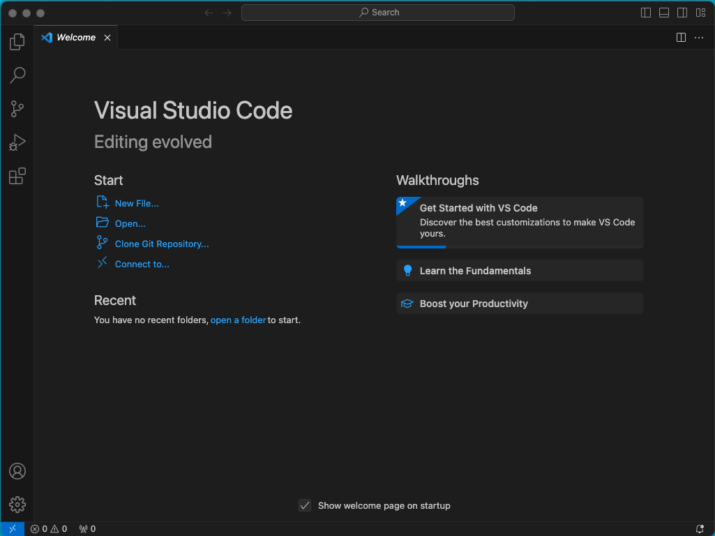Uncheck Show welcome page on startup

pyautogui.click(x=305, y=505)
